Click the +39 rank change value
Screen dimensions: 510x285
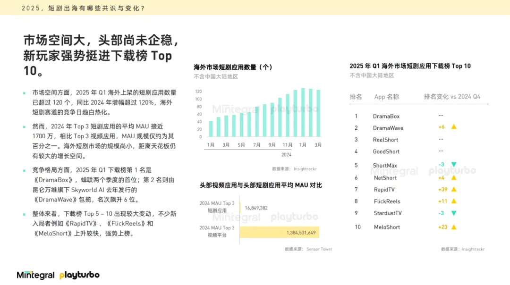(442, 190)
